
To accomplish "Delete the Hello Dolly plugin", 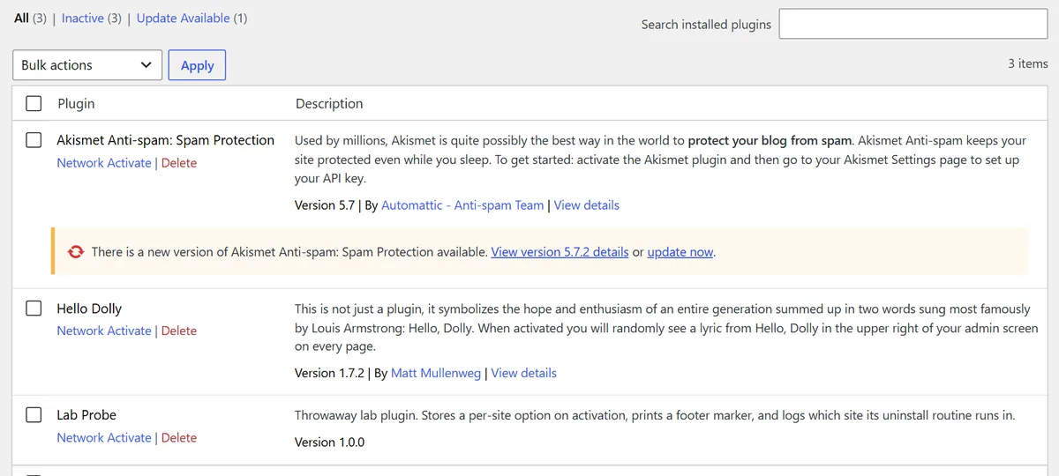I will pyautogui.click(x=179, y=331).
